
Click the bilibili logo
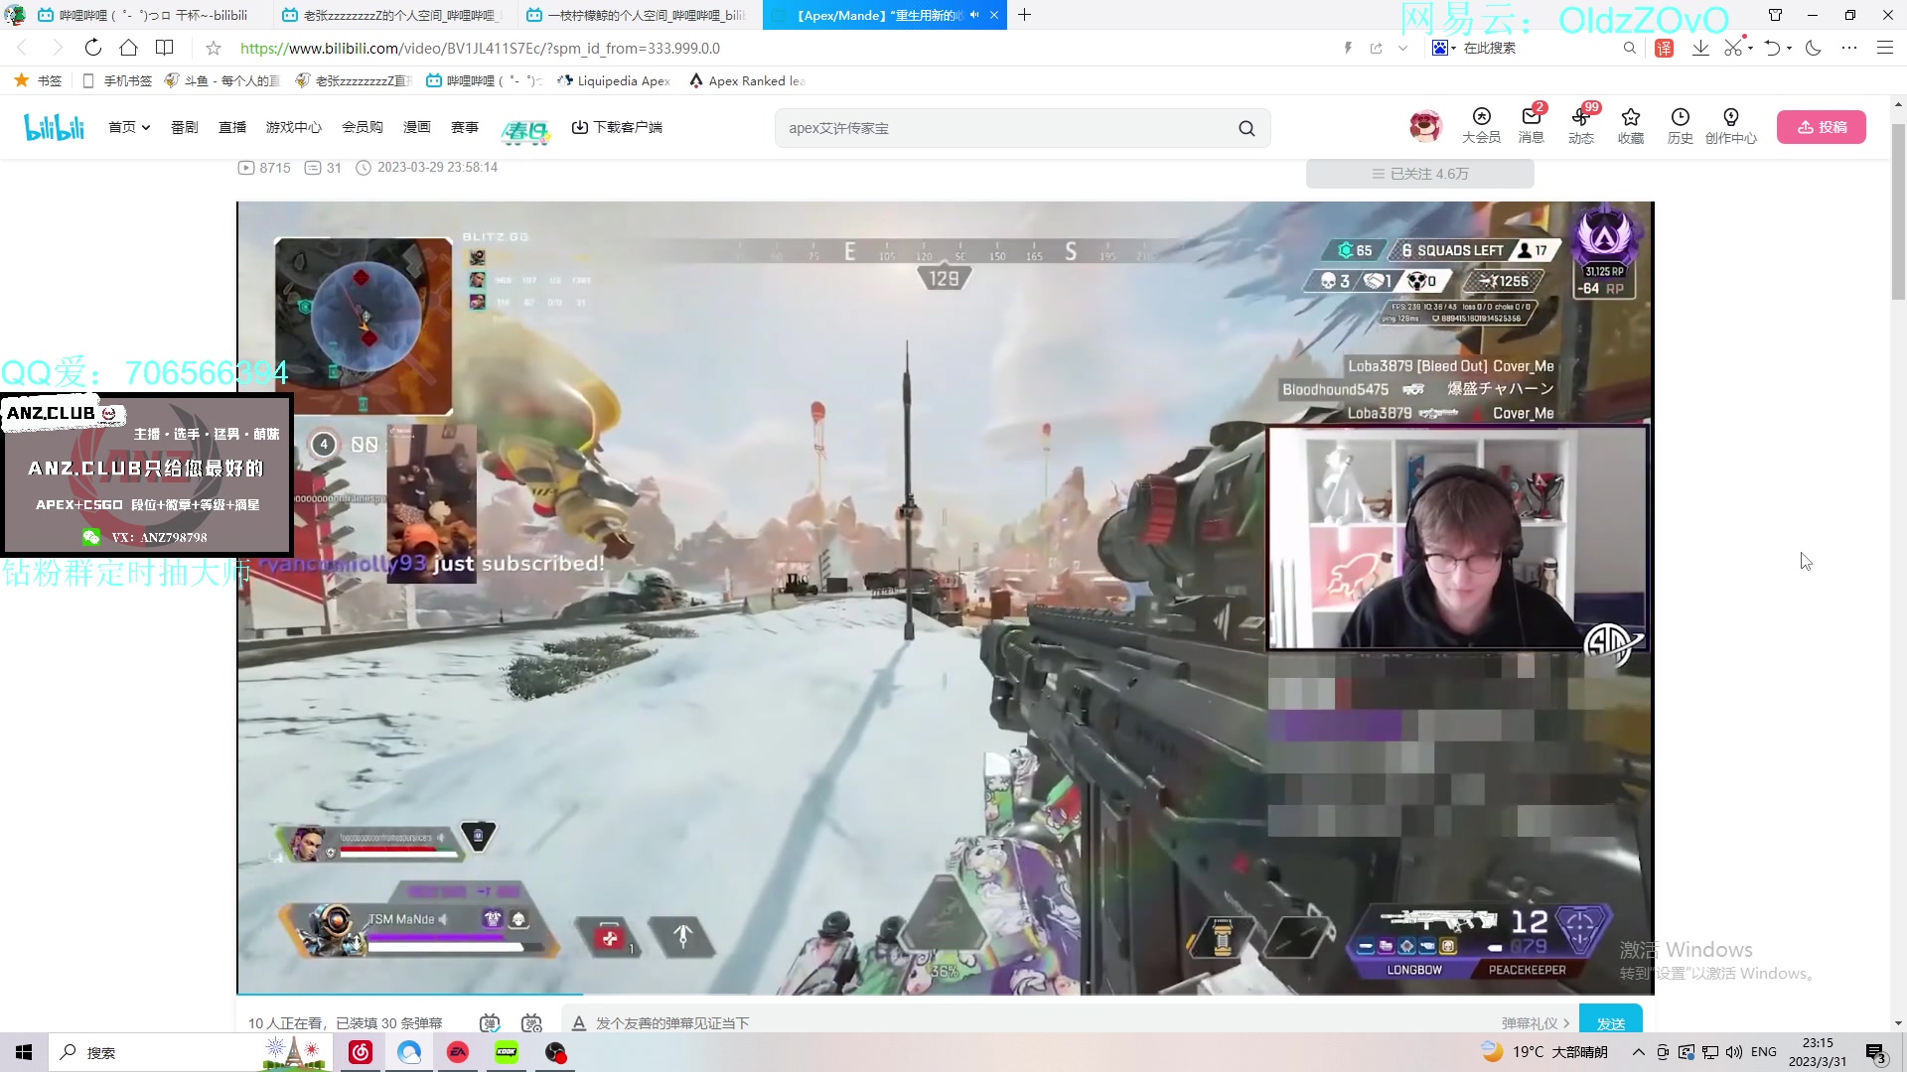(x=54, y=127)
